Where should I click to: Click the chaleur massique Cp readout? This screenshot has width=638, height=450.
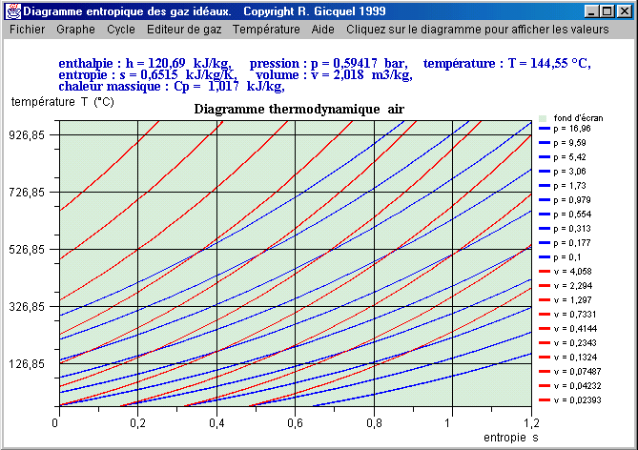click(172, 86)
